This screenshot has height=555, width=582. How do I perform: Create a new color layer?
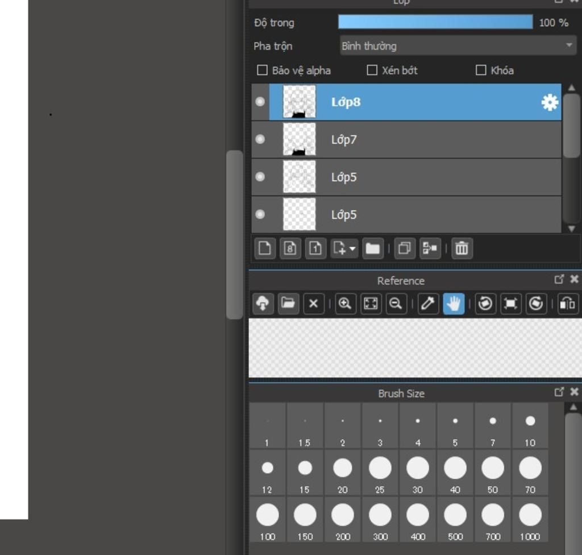coord(265,248)
